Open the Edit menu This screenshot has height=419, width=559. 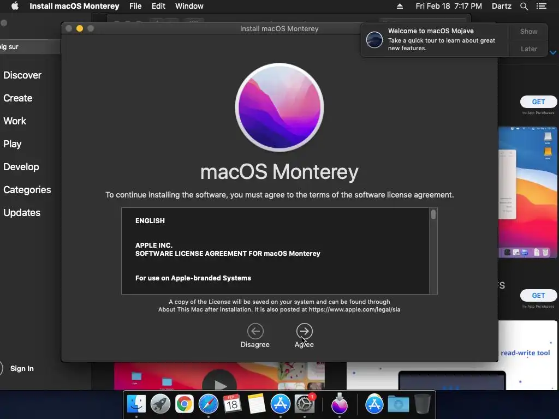pyautogui.click(x=158, y=6)
